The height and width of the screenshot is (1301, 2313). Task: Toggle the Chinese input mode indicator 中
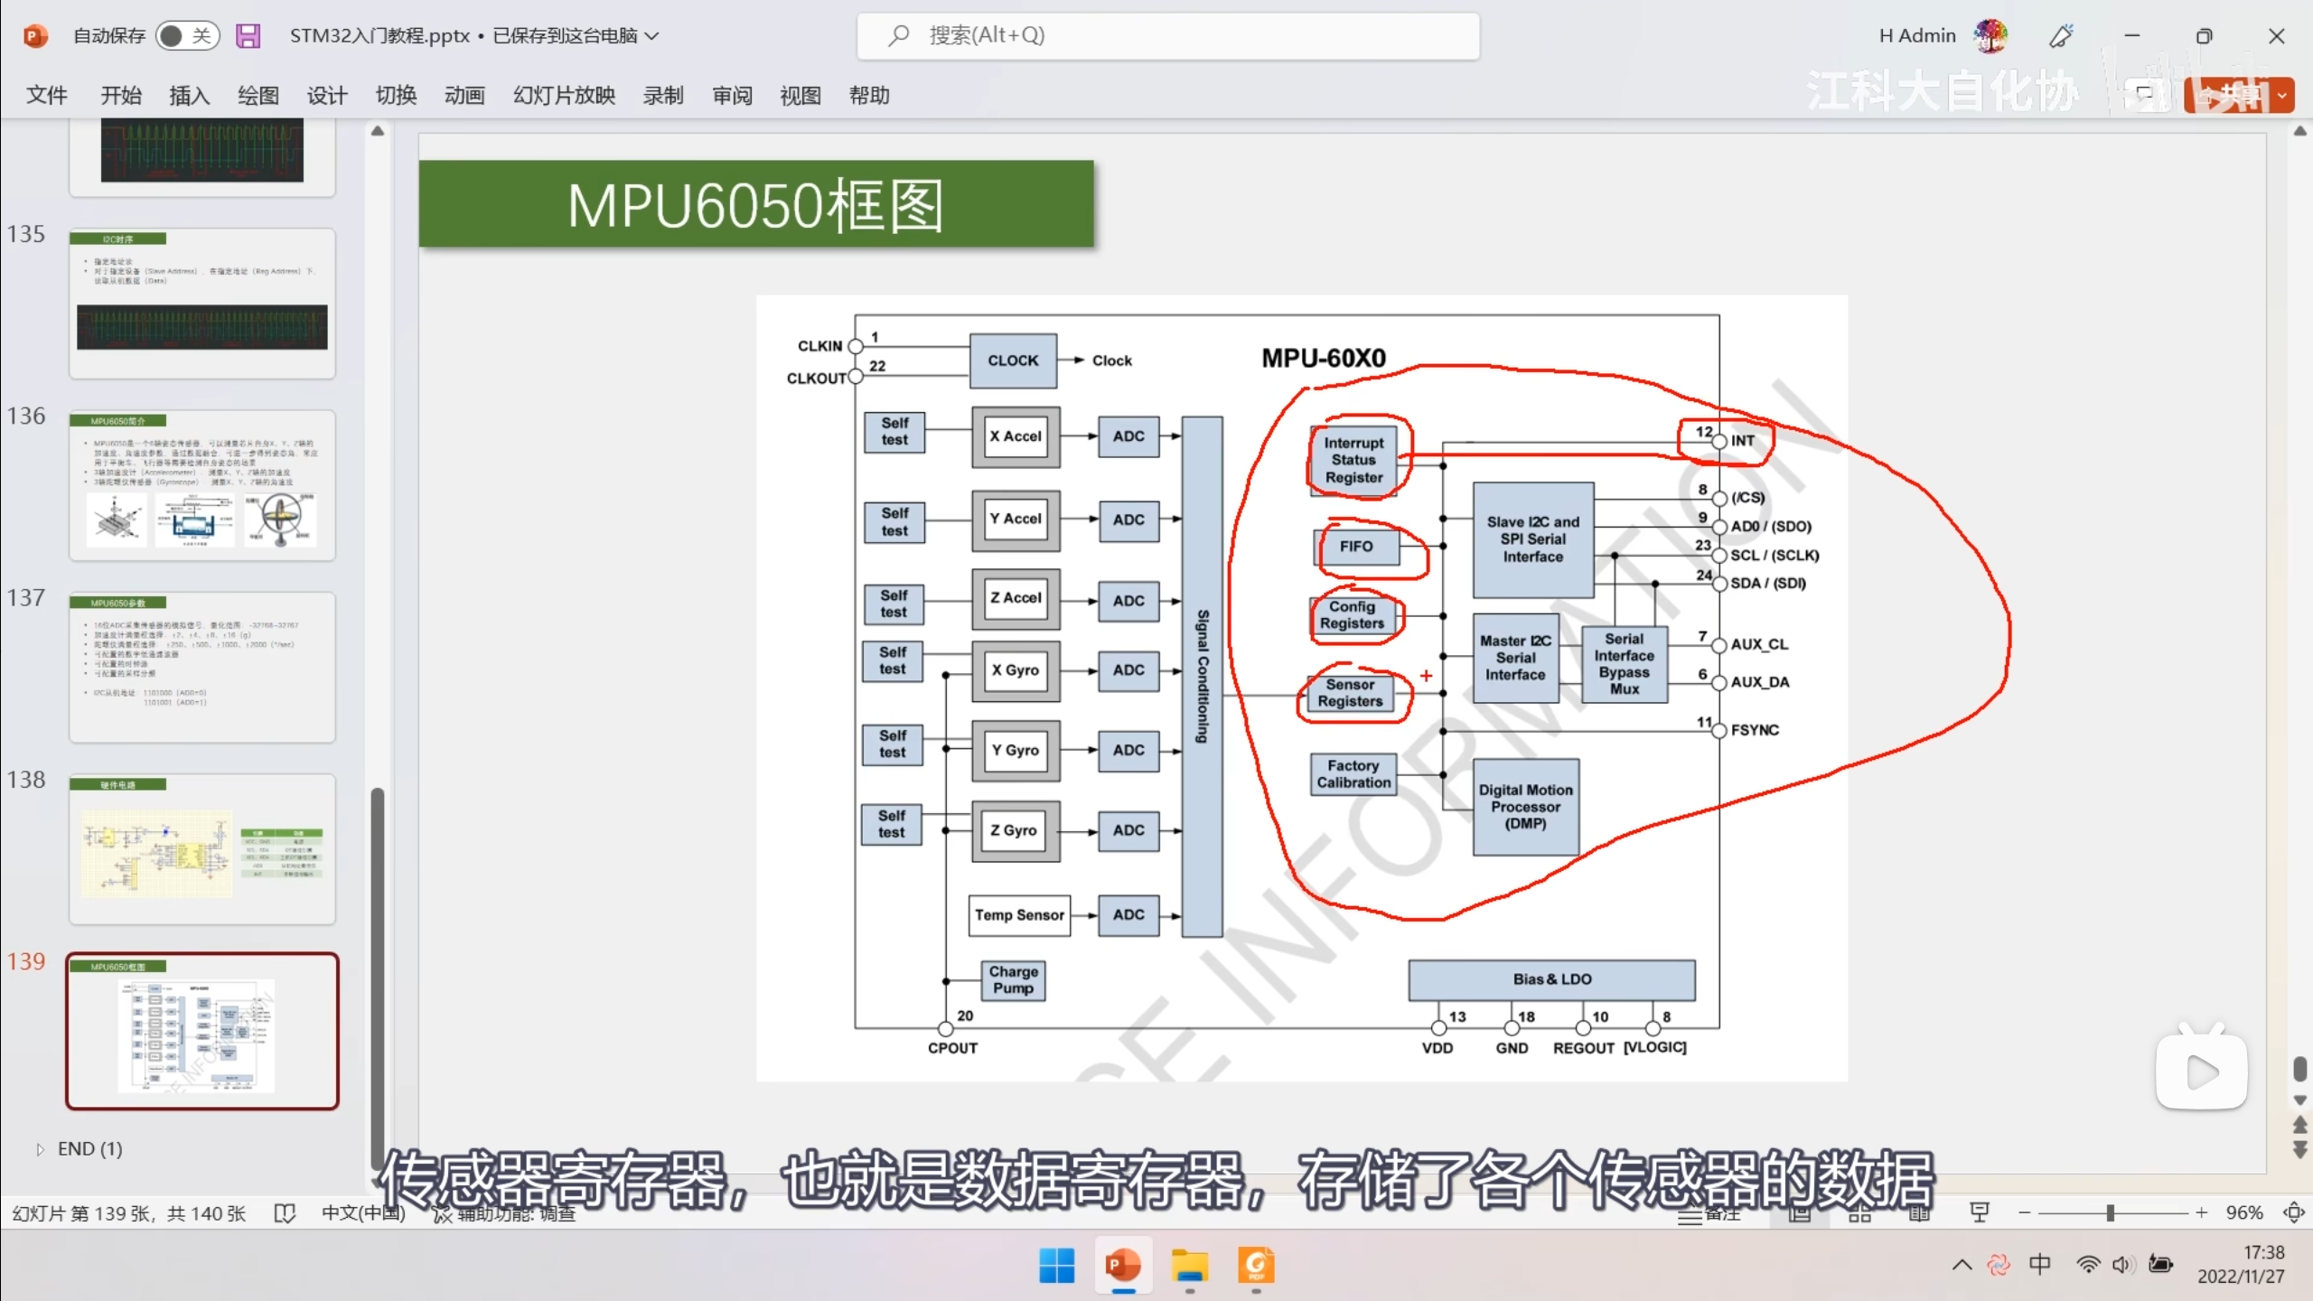pos(2039,1264)
